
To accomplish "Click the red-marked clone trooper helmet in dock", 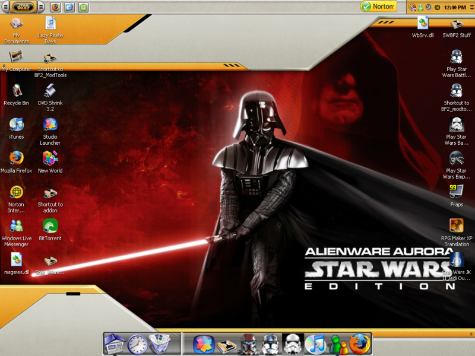I will [x=248, y=344].
